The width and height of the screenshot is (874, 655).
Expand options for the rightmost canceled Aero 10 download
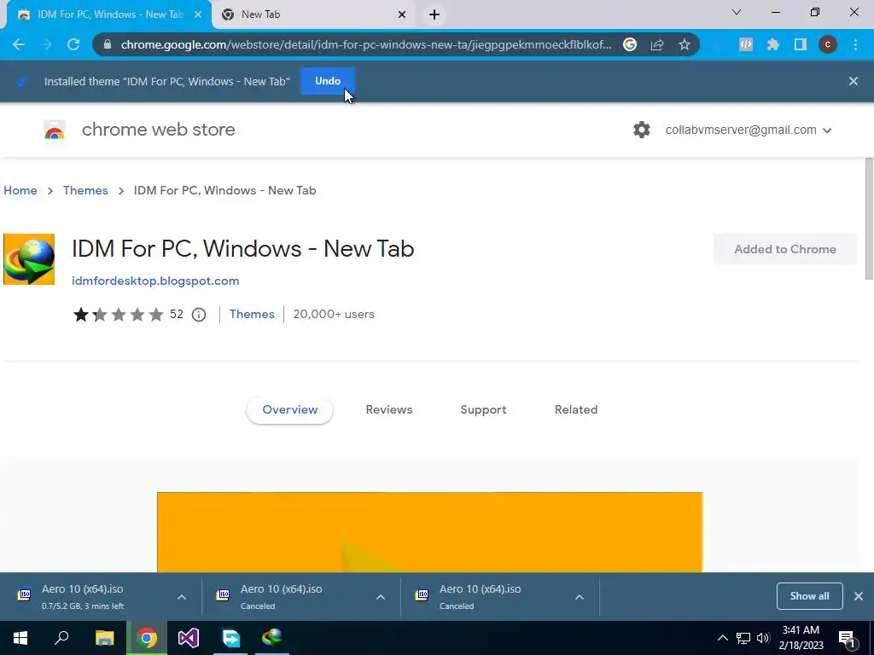pos(580,597)
